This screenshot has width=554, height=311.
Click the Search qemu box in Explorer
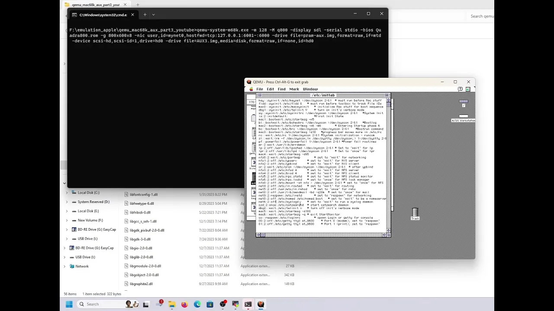(480, 16)
